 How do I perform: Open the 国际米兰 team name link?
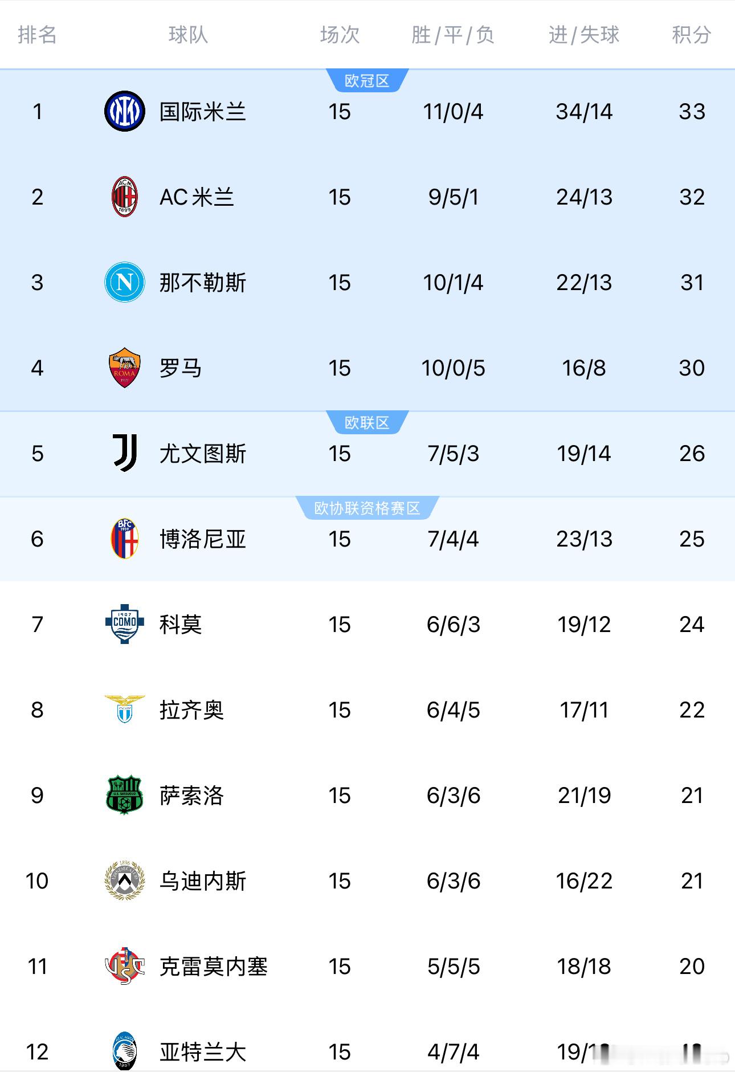click(x=203, y=112)
